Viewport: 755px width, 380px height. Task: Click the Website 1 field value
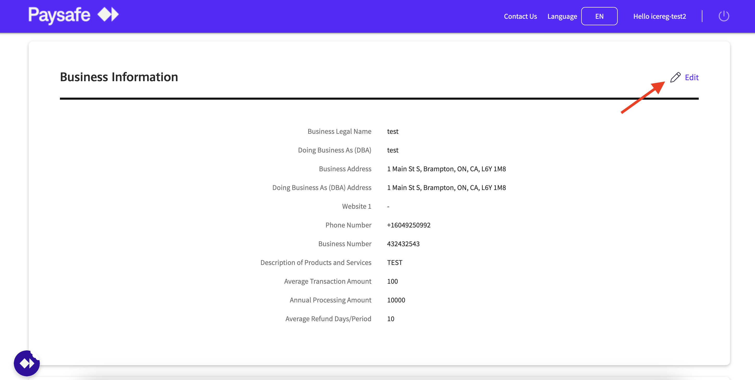point(388,206)
